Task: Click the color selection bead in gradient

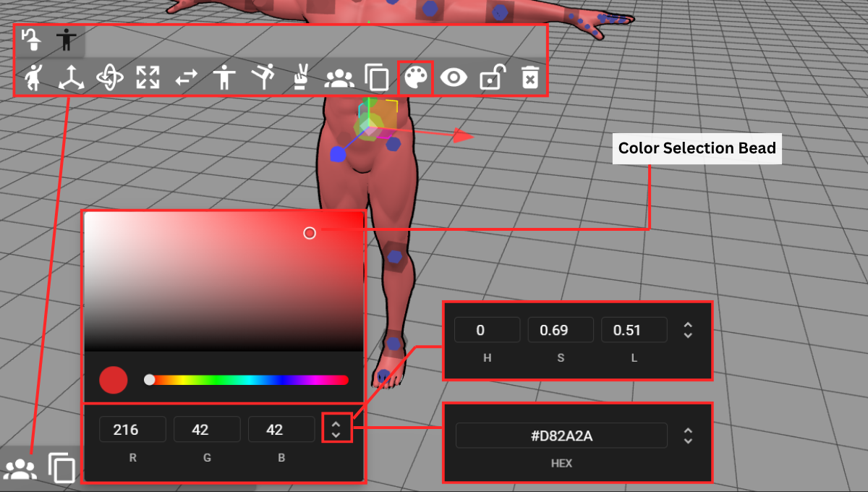Action: 310,233
